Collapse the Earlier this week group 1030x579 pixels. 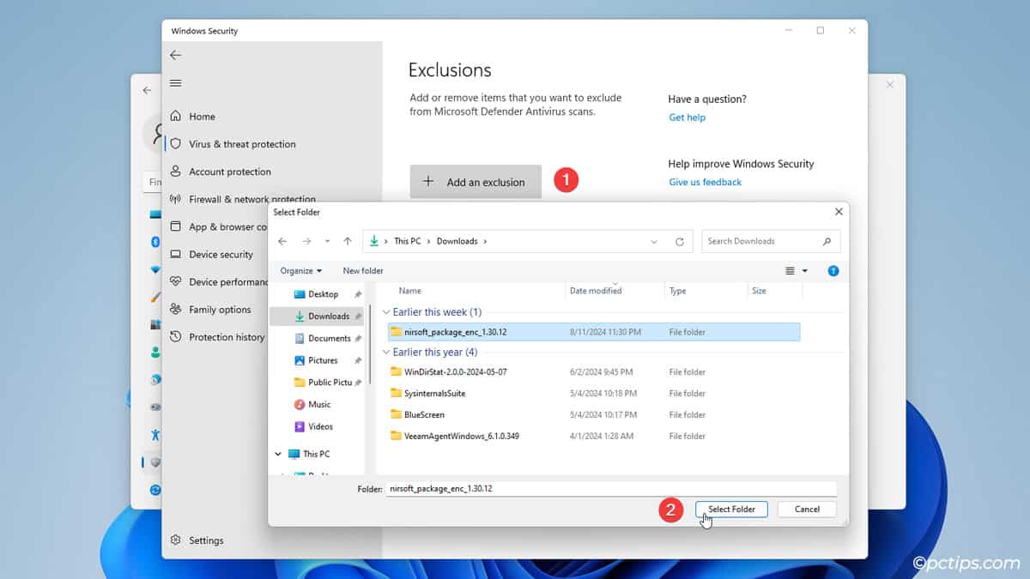(386, 312)
